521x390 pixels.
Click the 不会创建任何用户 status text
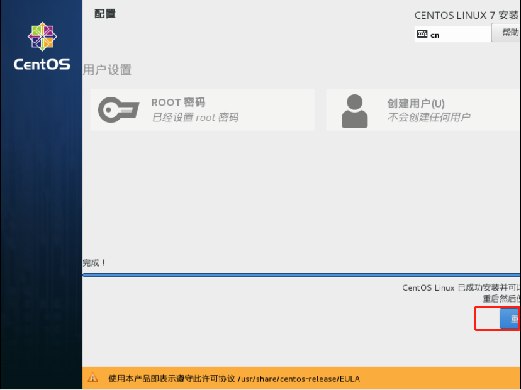[x=429, y=117]
